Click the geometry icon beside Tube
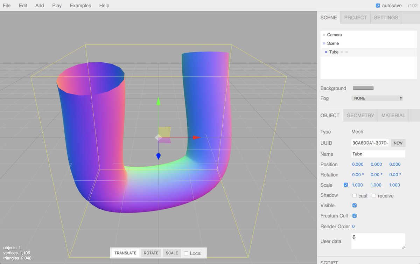This screenshot has width=420, height=264. click(x=342, y=52)
